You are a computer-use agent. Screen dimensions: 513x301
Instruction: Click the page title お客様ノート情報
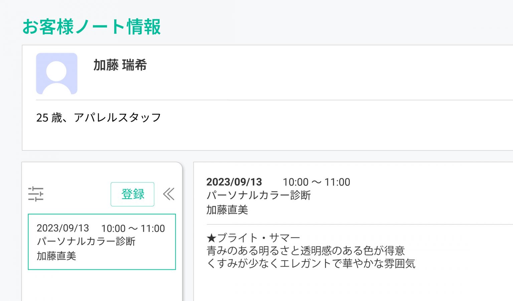pyautogui.click(x=92, y=27)
